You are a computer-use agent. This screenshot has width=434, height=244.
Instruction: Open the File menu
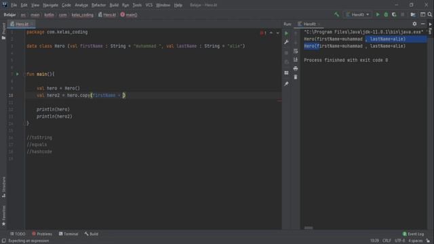coord(14,5)
